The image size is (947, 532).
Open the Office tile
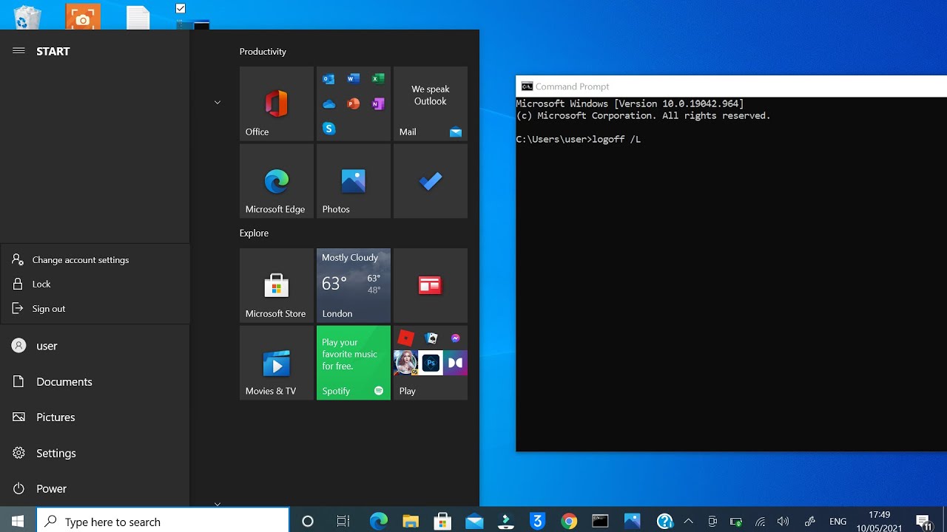tap(277, 103)
